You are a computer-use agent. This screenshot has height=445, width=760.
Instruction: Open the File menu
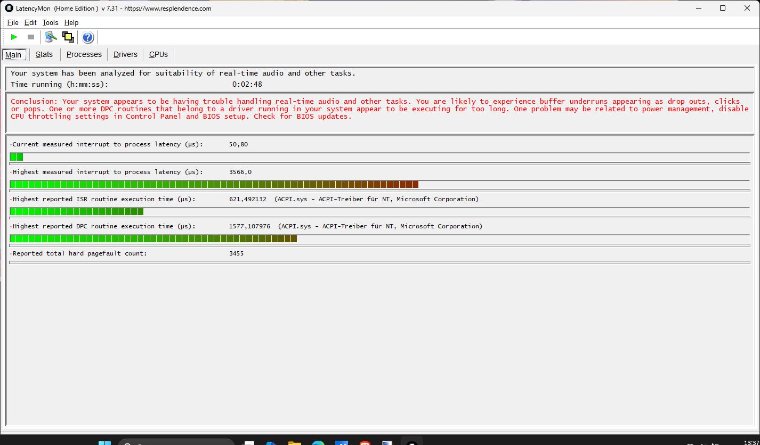(x=13, y=23)
